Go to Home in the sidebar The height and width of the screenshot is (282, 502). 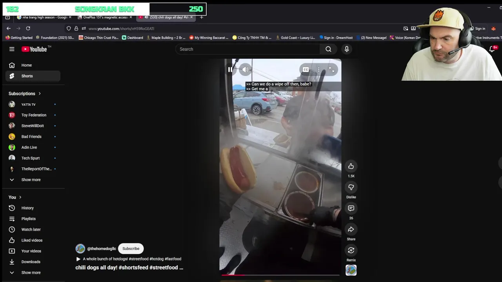(33, 65)
